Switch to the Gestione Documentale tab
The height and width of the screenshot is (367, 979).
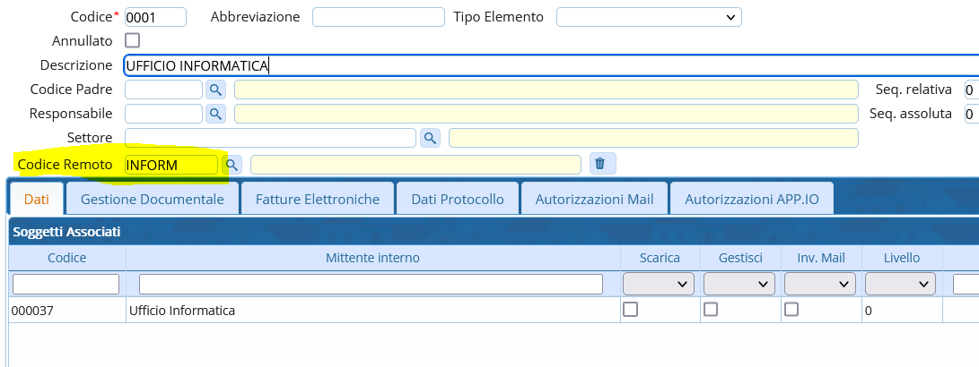click(152, 200)
